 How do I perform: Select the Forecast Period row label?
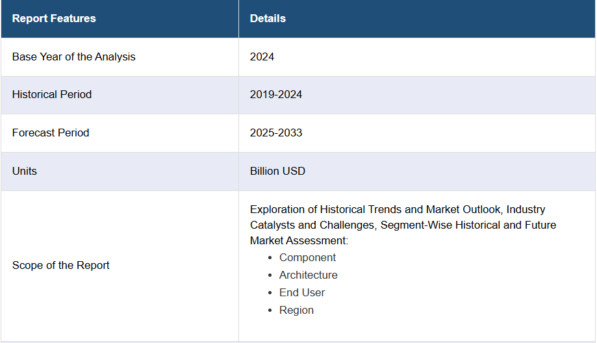(x=51, y=133)
